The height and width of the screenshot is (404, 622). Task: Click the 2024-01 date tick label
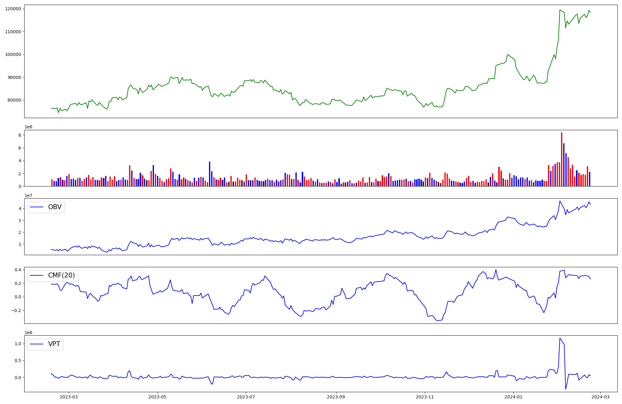click(x=513, y=397)
